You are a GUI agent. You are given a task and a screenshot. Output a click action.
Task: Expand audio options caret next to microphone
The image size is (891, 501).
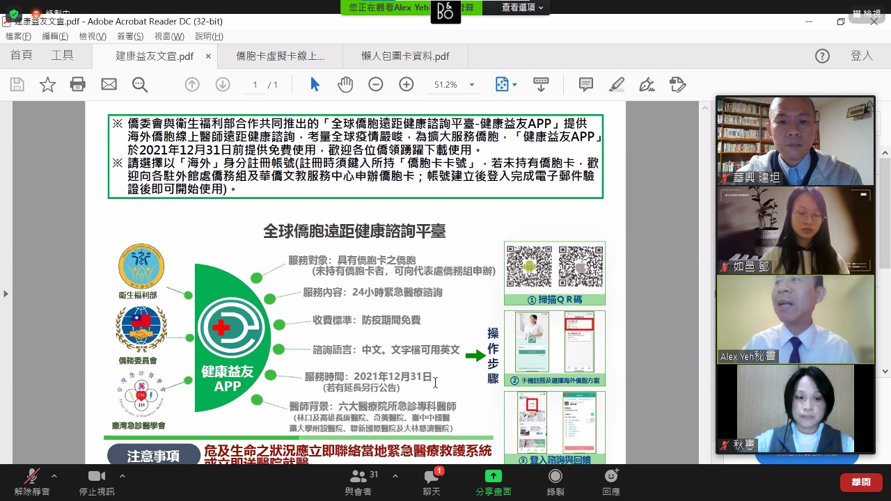(x=54, y=477)
